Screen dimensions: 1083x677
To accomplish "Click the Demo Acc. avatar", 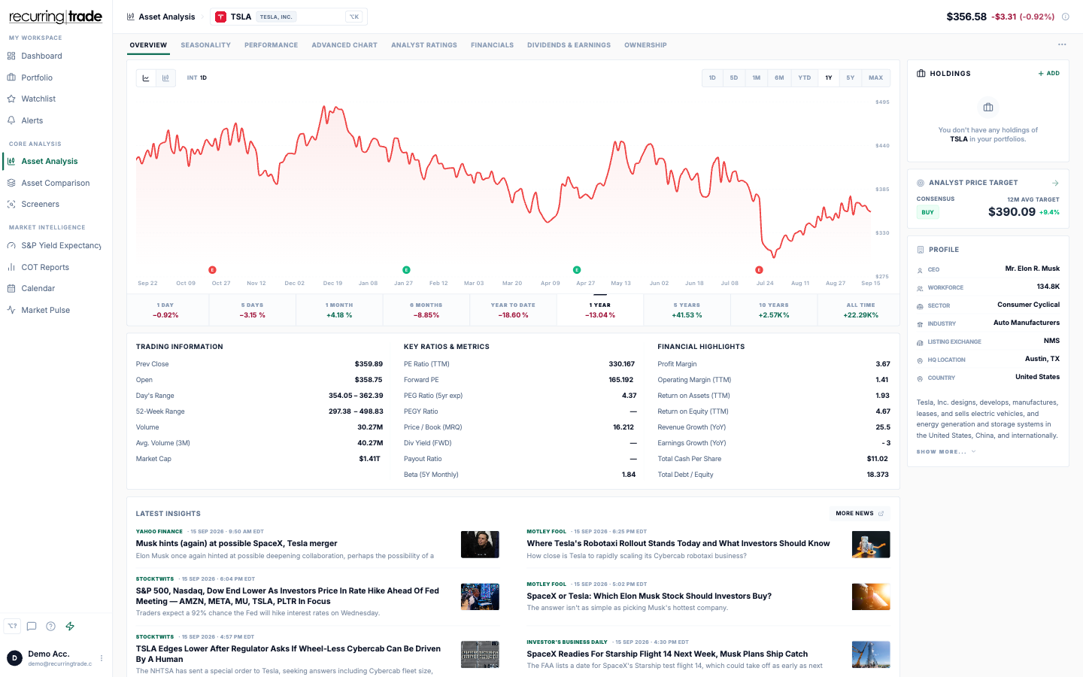I will [x=14, y=658].
